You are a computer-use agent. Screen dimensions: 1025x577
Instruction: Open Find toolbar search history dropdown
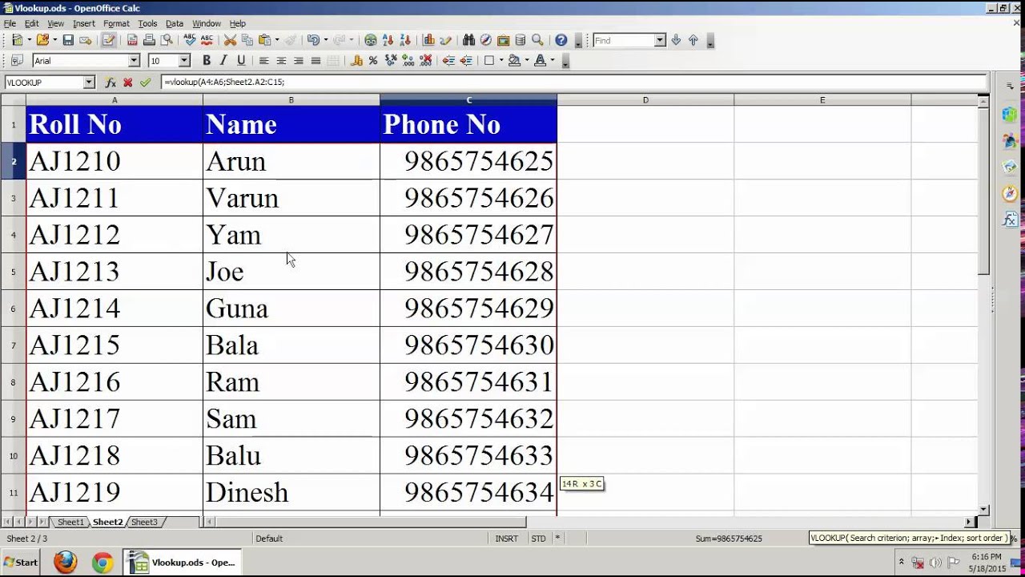pos(660,40)
